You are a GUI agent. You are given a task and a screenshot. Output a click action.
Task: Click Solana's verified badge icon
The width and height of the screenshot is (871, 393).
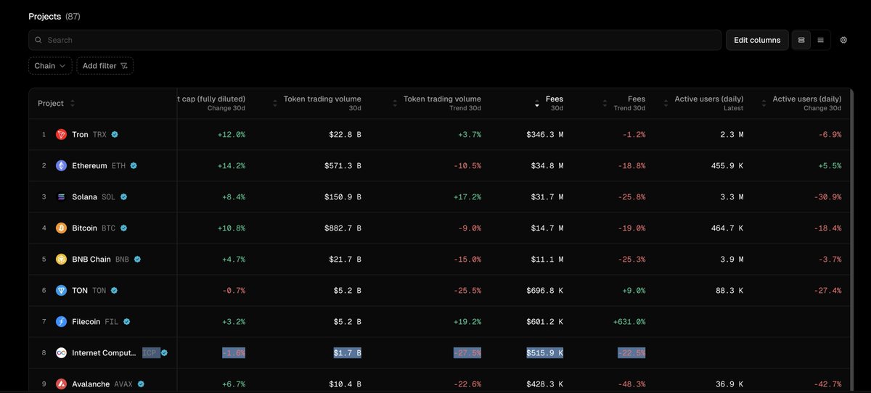point(123,196)
